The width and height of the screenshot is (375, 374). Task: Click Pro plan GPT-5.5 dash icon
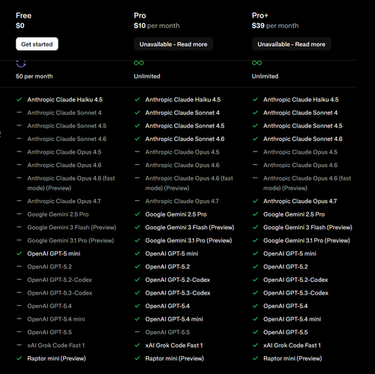(x=137, y=332)
